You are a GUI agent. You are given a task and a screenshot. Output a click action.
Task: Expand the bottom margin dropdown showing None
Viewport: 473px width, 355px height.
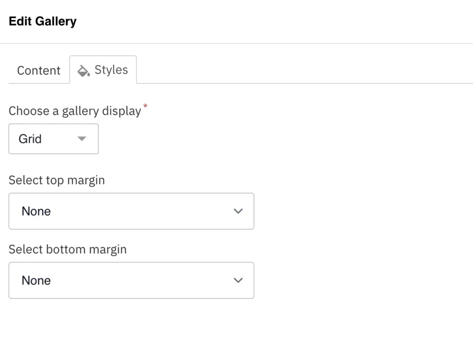tap(131, 280)
